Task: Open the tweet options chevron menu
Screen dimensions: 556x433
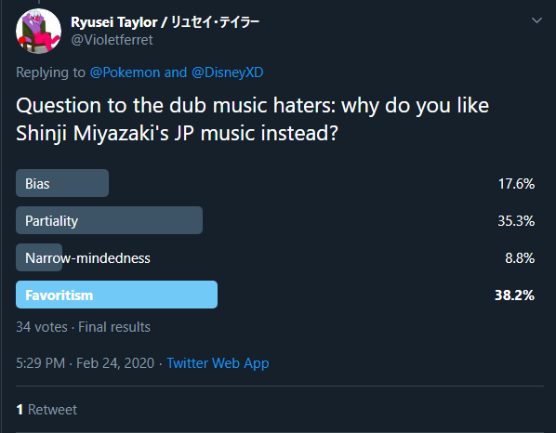Action: tap(536, 20)
